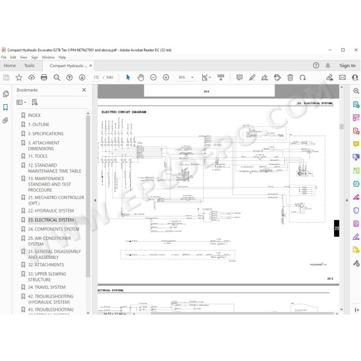The width and height of the screenshot is (361, 361).
Task: Zoom in with plus icon
Action: [166, 77]
